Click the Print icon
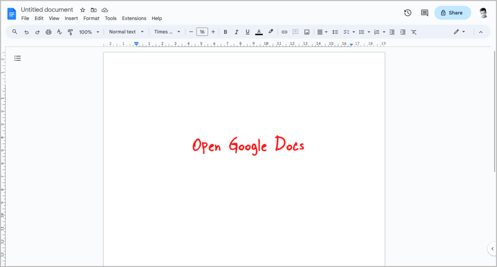This screenshot has height=267, width=497. 48,32
